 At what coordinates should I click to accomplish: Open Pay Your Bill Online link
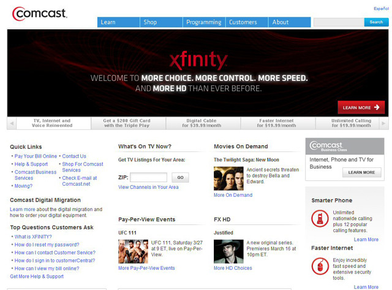point(36,156)
